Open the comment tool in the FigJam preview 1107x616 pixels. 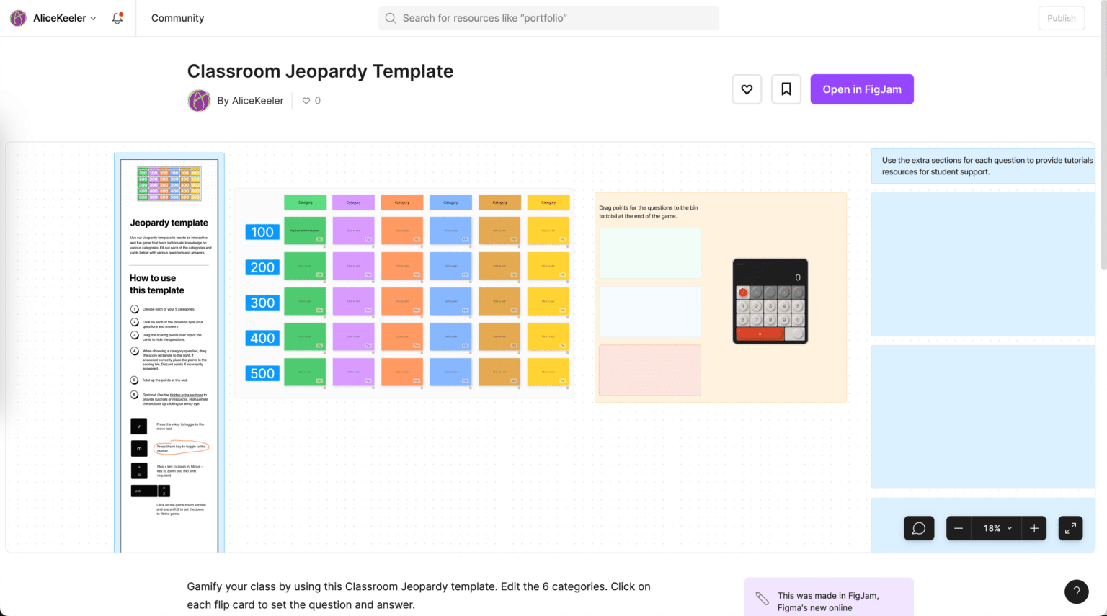(919, 528)
